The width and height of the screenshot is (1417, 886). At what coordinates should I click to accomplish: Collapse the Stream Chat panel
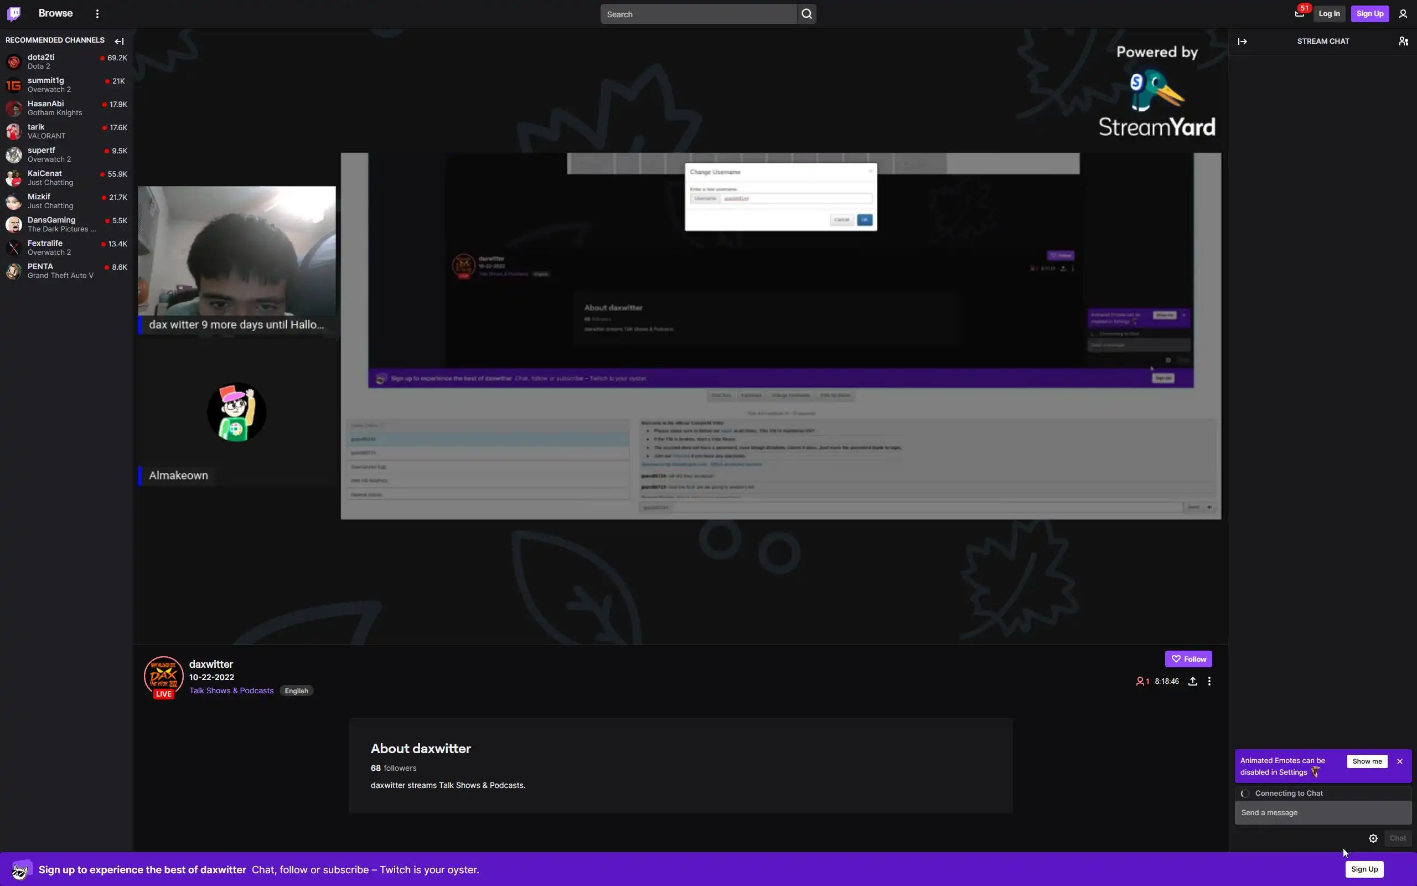point(1243,41)
